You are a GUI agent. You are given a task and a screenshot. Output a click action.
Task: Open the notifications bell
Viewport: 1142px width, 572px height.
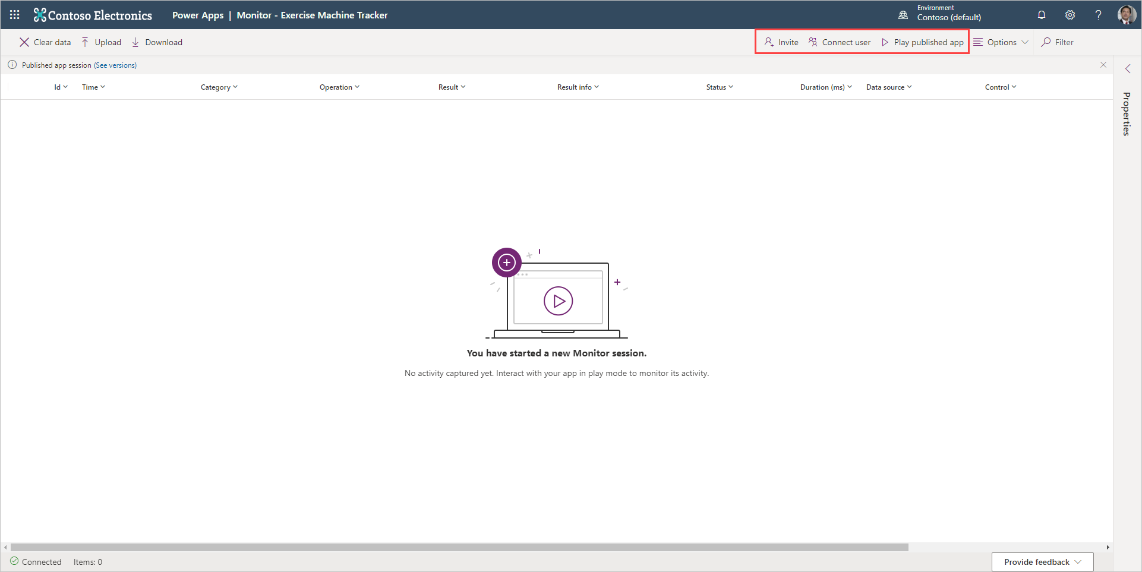click(x=1042, y=15)
